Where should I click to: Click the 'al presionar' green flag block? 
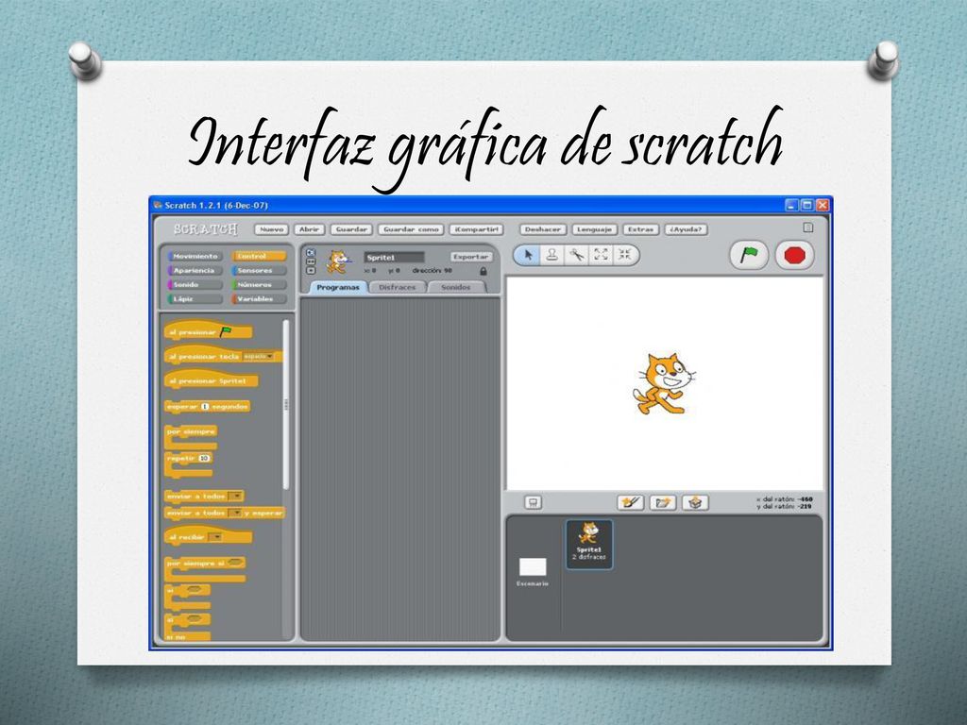[x=209, y=330]
